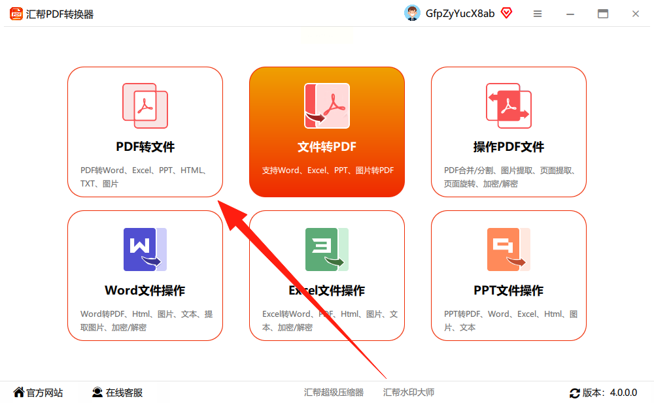Click the green Excel file icon
The height and width of the screenshot is (403, 654).
[327, 250]
